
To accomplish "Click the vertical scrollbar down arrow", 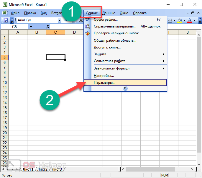I will click(x=199, y=165).
